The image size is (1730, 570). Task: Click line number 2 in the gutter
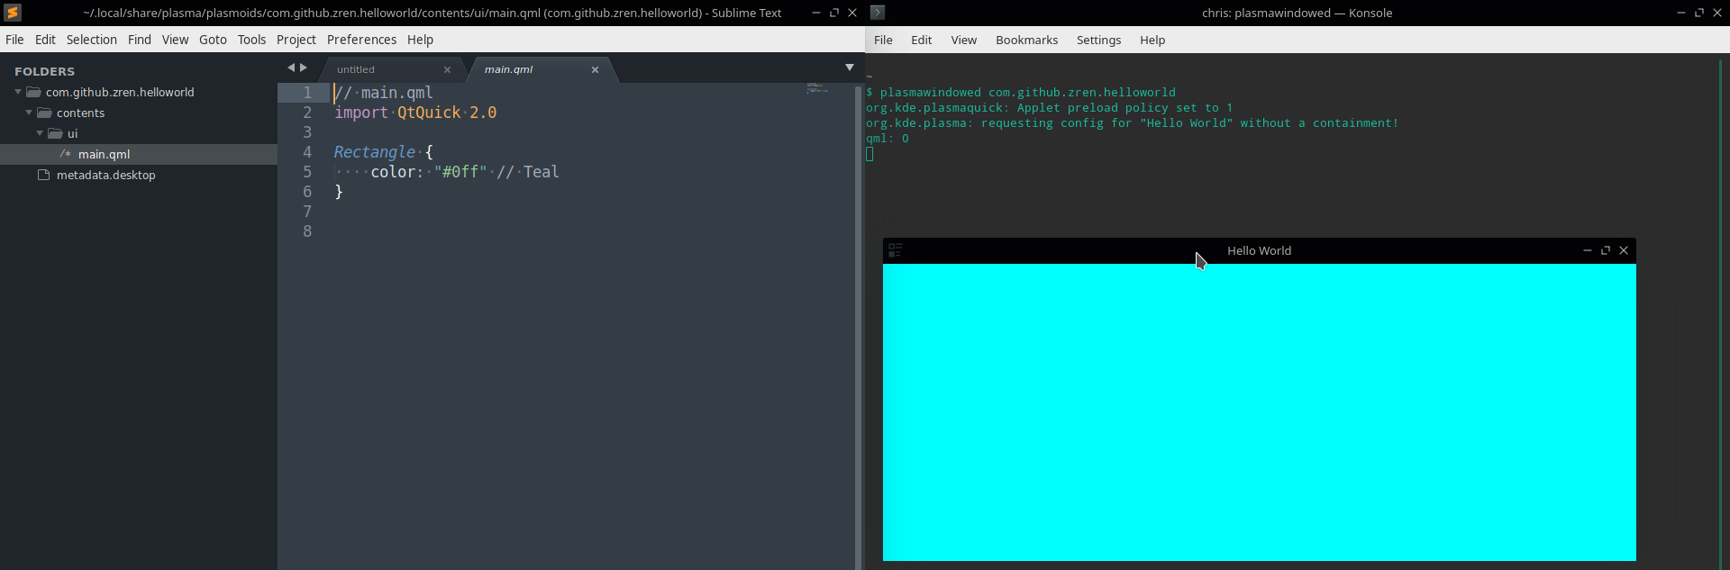click(307, 113)
